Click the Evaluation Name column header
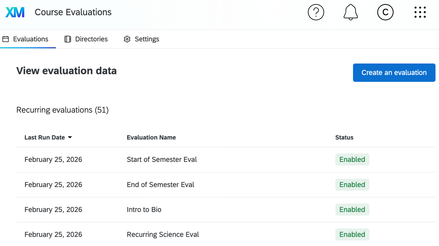The height and width of the screenshot is (246, 439). tap(151, 137)
